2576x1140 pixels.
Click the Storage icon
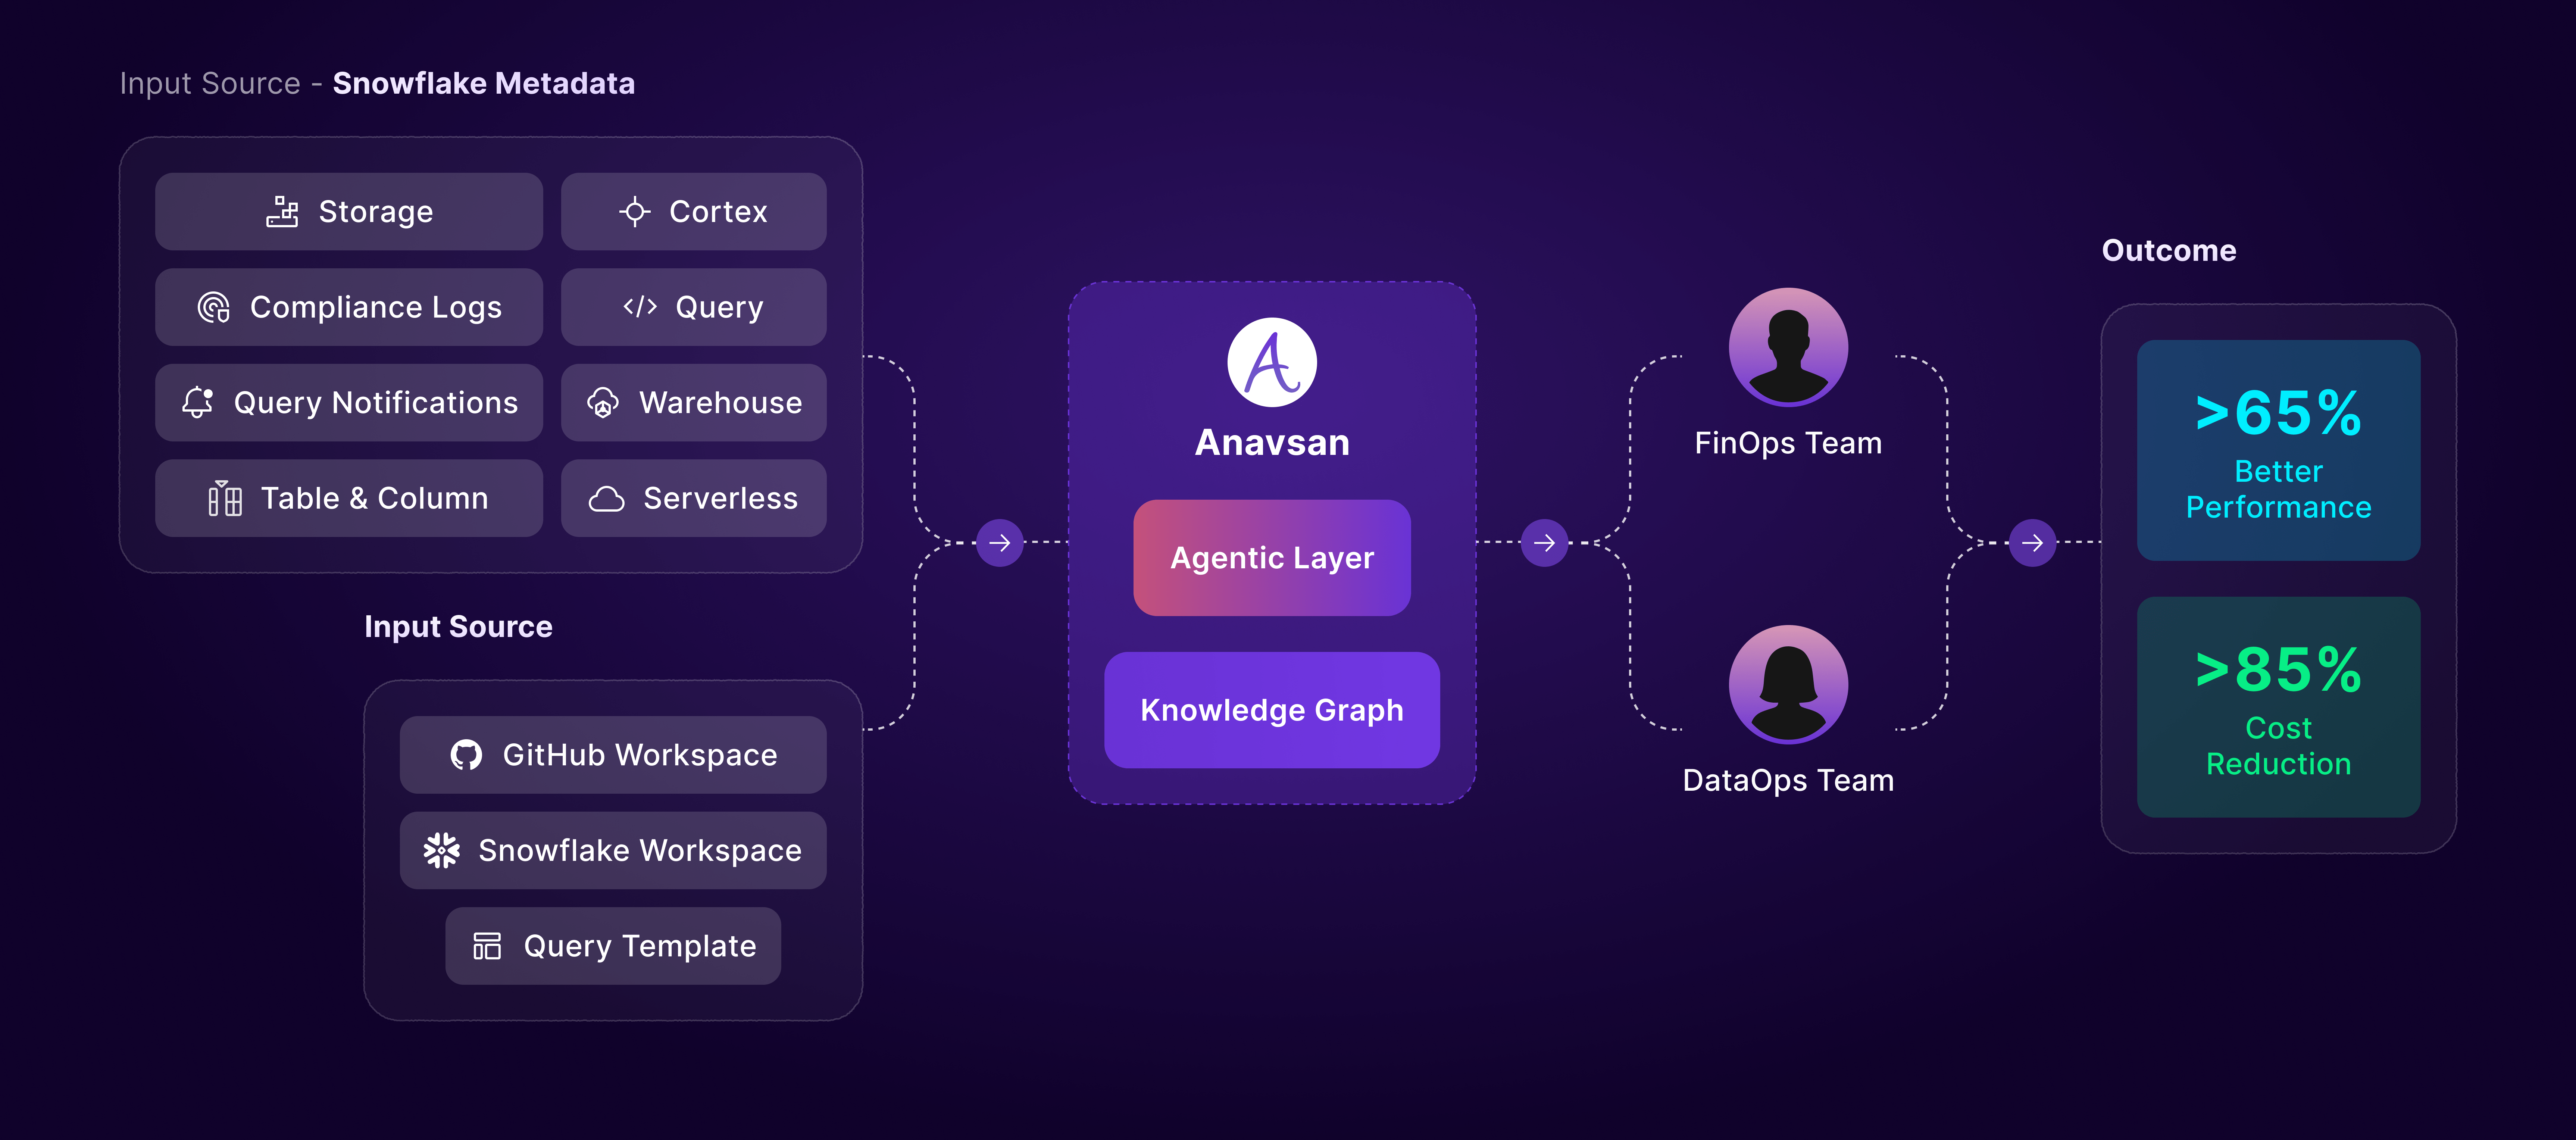coord(283,212)
